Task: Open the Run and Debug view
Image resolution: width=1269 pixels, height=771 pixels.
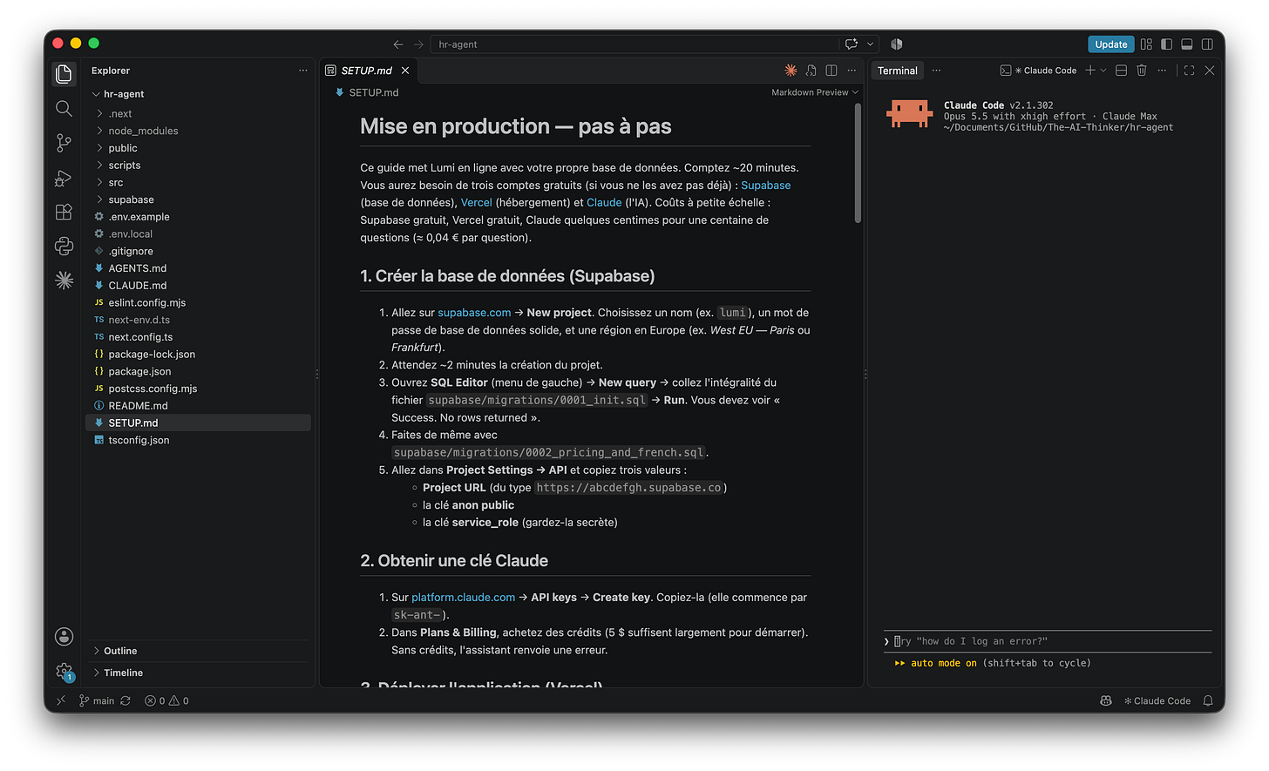Action: (64, 178)
